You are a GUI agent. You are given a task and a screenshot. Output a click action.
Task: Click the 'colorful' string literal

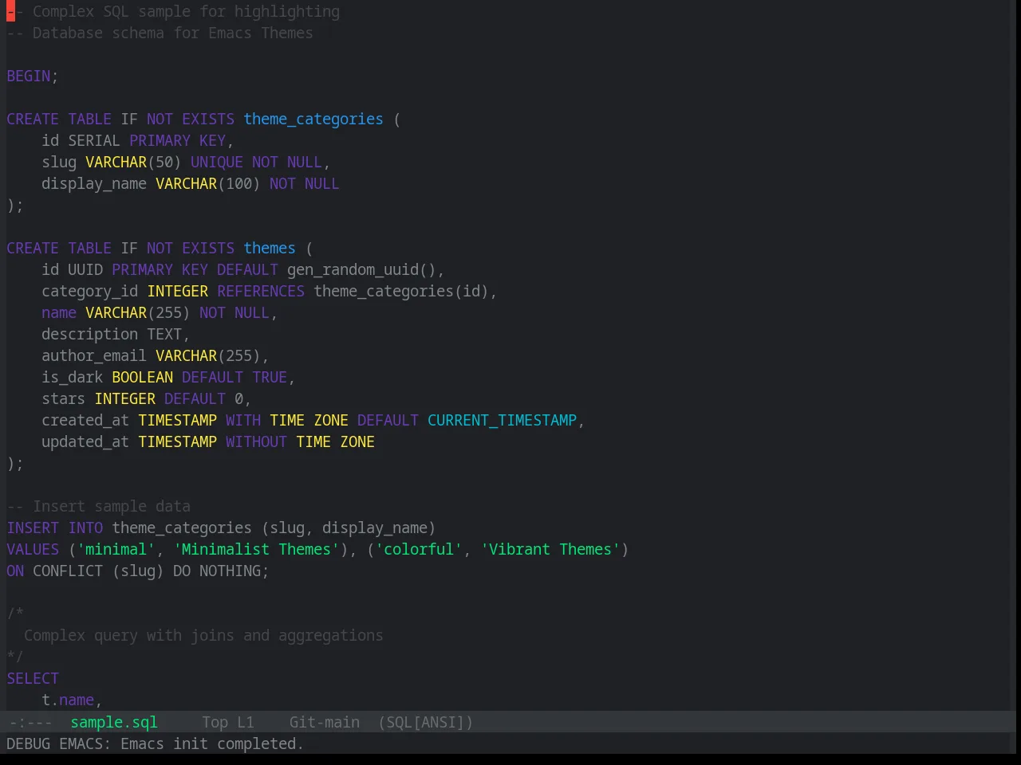pos(419,549)
